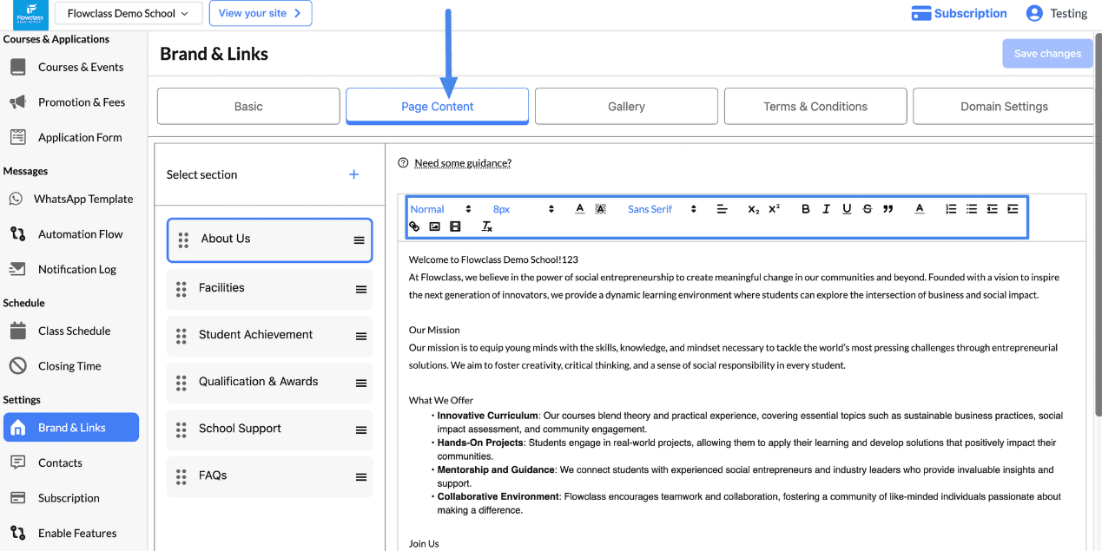Click the Save changes button
The width and height of the screenshot is (1102, 551).
pyautogui.click(x=1047, y=54)
